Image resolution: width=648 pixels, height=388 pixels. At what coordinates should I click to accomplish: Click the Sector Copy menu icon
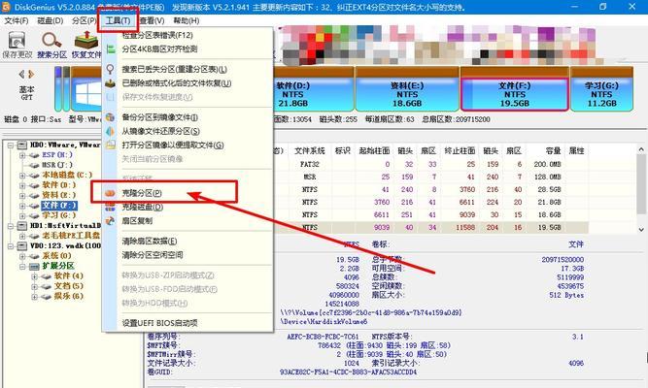(111, 221)
